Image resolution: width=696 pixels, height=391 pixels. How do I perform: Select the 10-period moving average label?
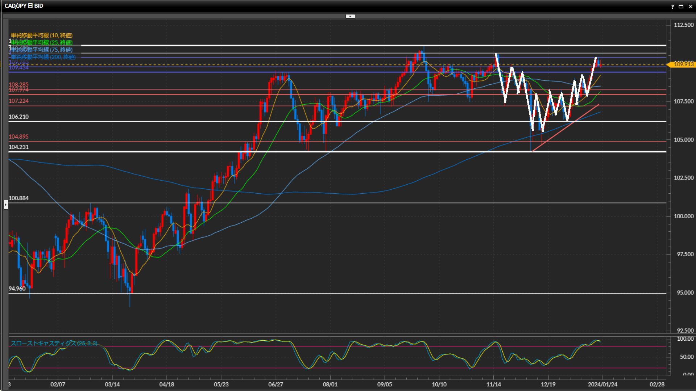[x=42, y=35]
